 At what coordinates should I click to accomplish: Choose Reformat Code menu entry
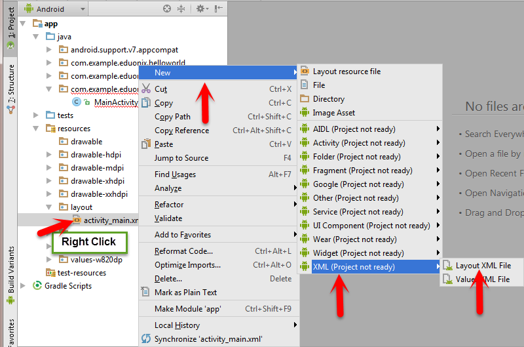click(x=218, y=251)
